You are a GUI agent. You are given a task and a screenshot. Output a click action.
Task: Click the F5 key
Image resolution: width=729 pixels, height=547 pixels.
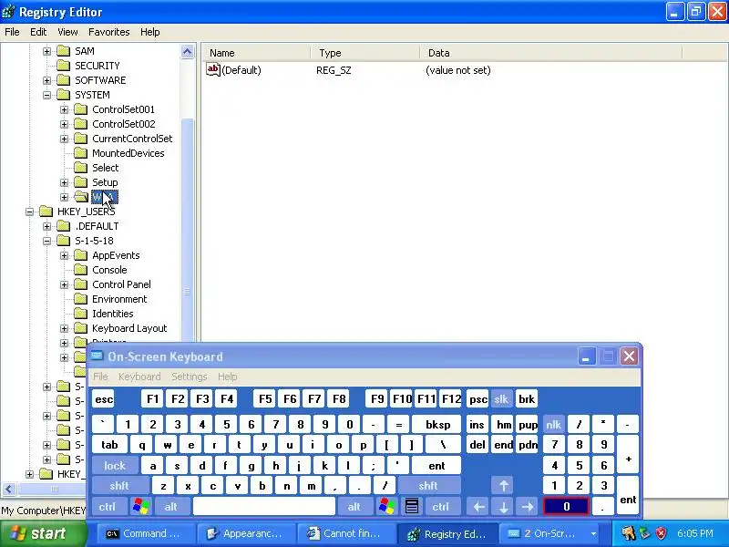(265, 399)
